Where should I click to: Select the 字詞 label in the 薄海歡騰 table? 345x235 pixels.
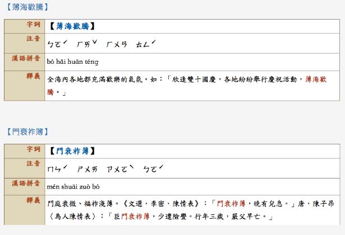click(x=34, y=26)
